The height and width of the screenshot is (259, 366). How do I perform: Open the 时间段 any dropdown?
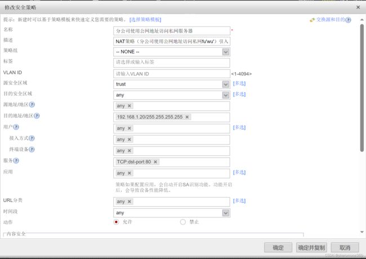pyautogui.click(x=225, y=213)
